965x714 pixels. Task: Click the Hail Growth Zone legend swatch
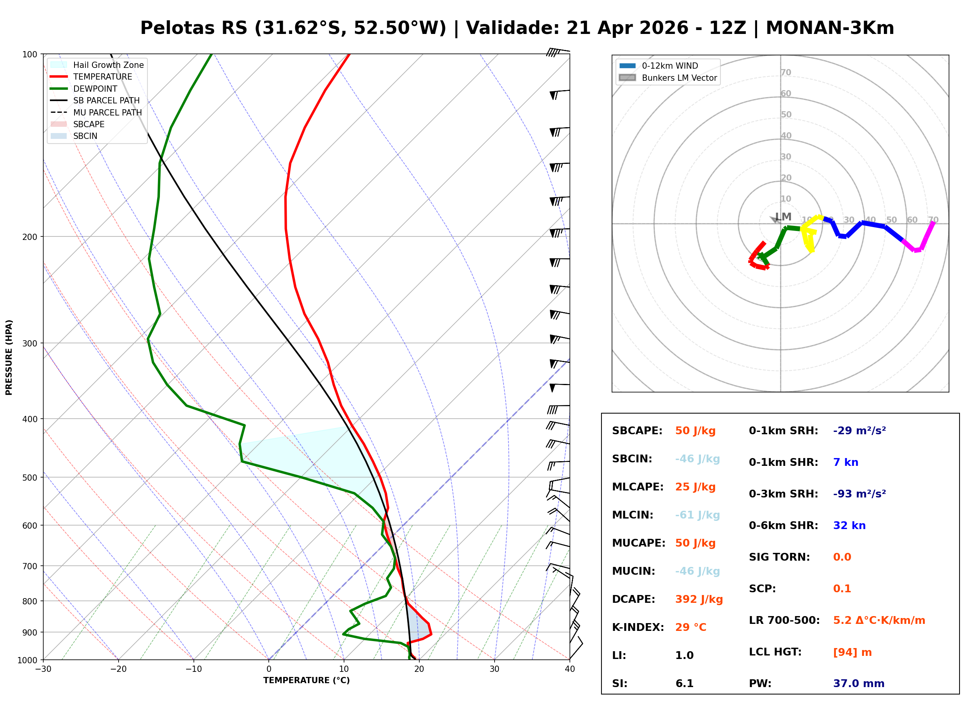59,65
